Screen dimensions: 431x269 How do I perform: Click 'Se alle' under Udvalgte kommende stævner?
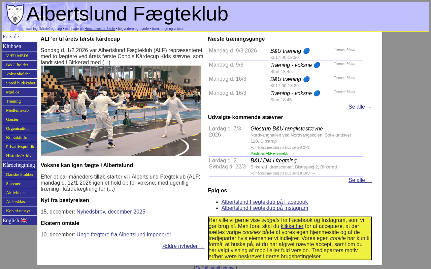360,180
